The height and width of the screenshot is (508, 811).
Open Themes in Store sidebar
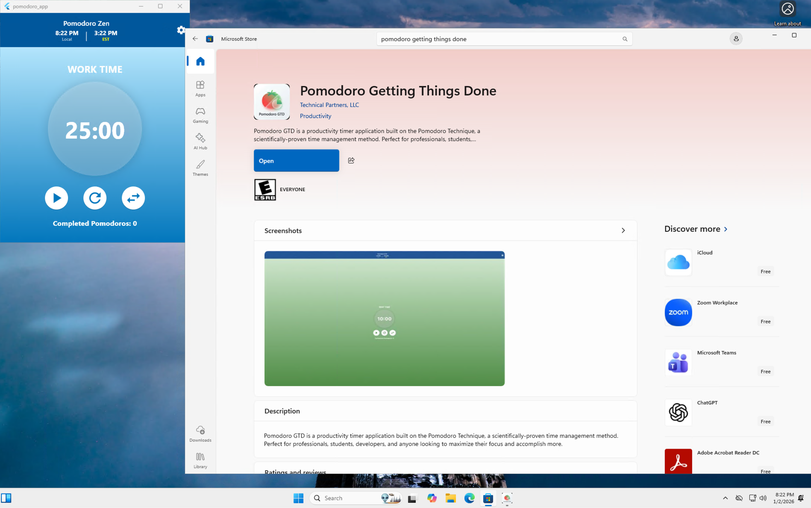[200, 168]
